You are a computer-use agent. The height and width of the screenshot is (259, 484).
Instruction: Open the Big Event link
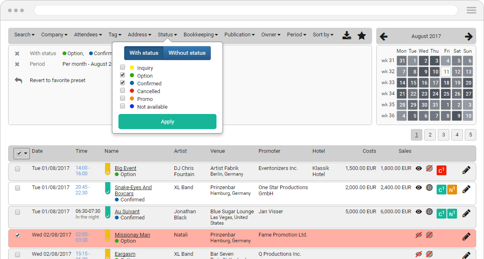point(126,168)
